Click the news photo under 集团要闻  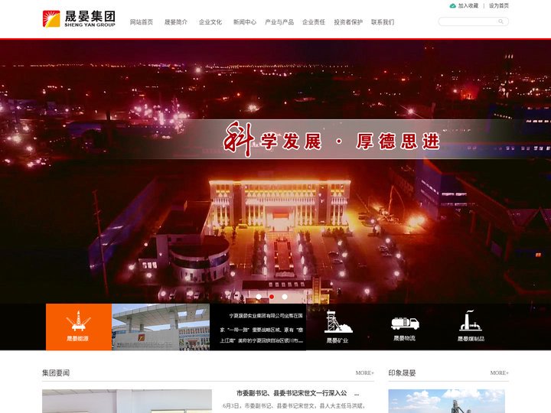click(127, 401)
